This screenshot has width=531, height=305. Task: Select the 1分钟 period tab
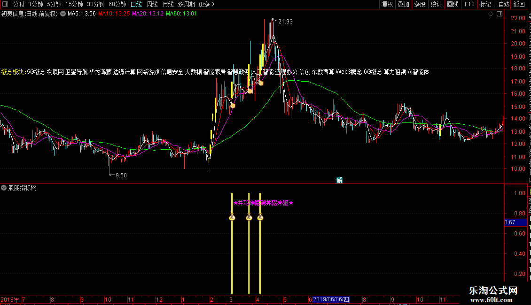pos(36,4)
